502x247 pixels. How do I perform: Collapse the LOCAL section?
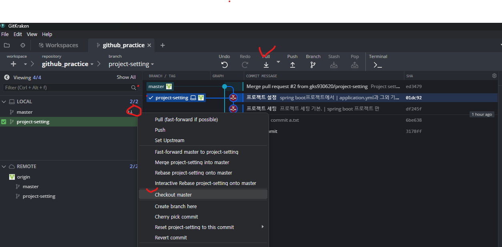click(x=4, y=102)
